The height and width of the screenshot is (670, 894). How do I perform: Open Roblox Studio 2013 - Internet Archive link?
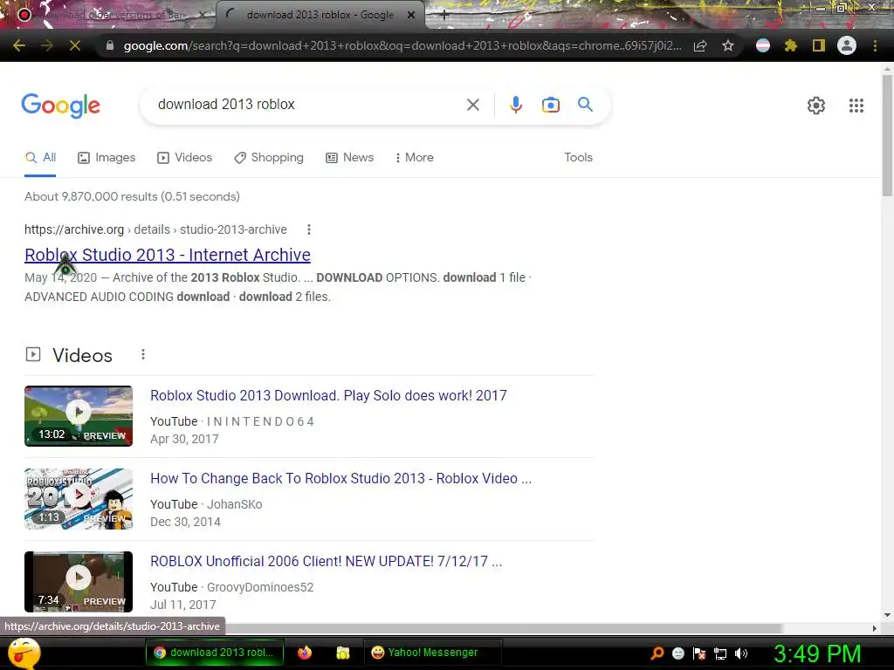coord(168,255)
